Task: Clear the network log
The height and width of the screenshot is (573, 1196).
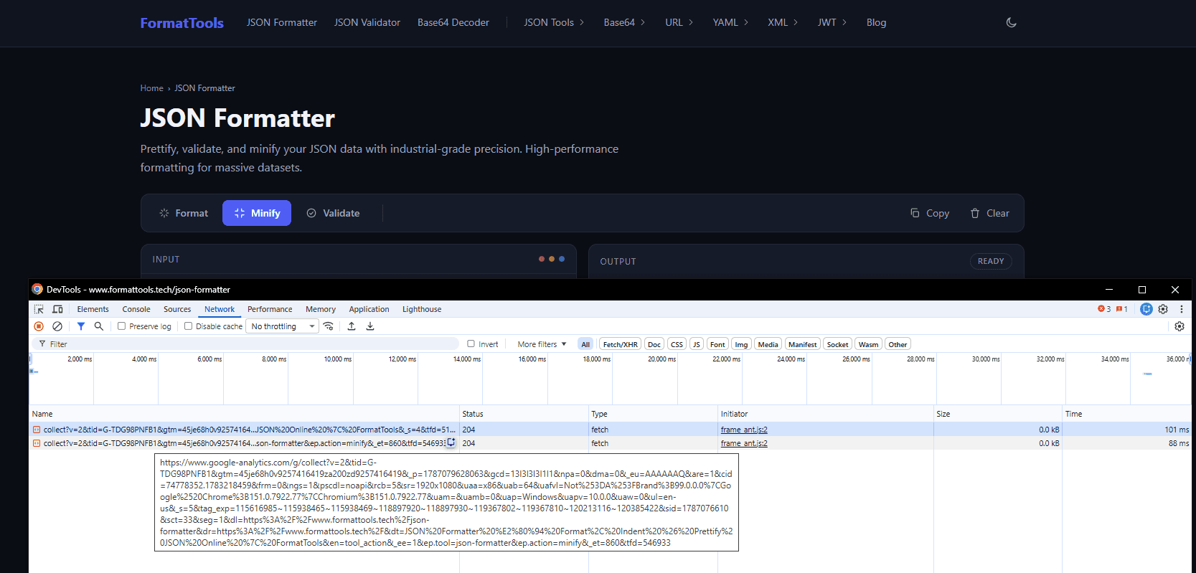Action: tap(57, 326)
